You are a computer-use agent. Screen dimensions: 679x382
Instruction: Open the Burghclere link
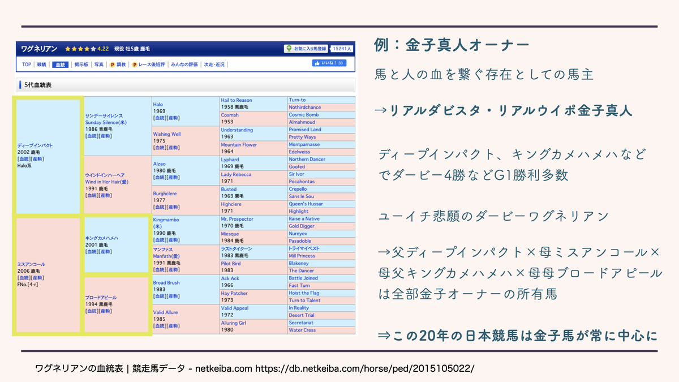[x=165, y=193]
